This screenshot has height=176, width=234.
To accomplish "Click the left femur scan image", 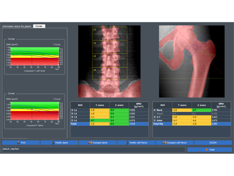I will point(192,61).
